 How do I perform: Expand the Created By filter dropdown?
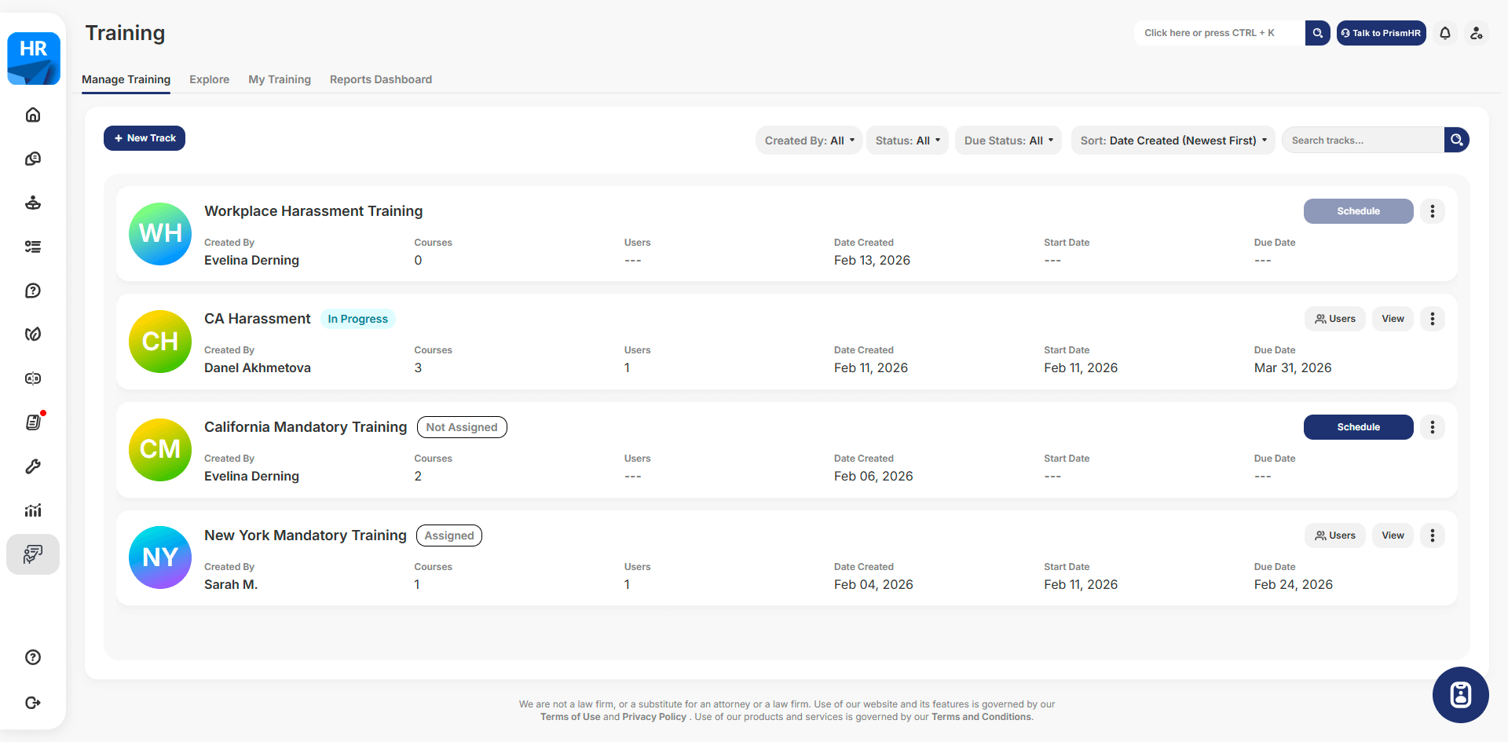point(809,141)
